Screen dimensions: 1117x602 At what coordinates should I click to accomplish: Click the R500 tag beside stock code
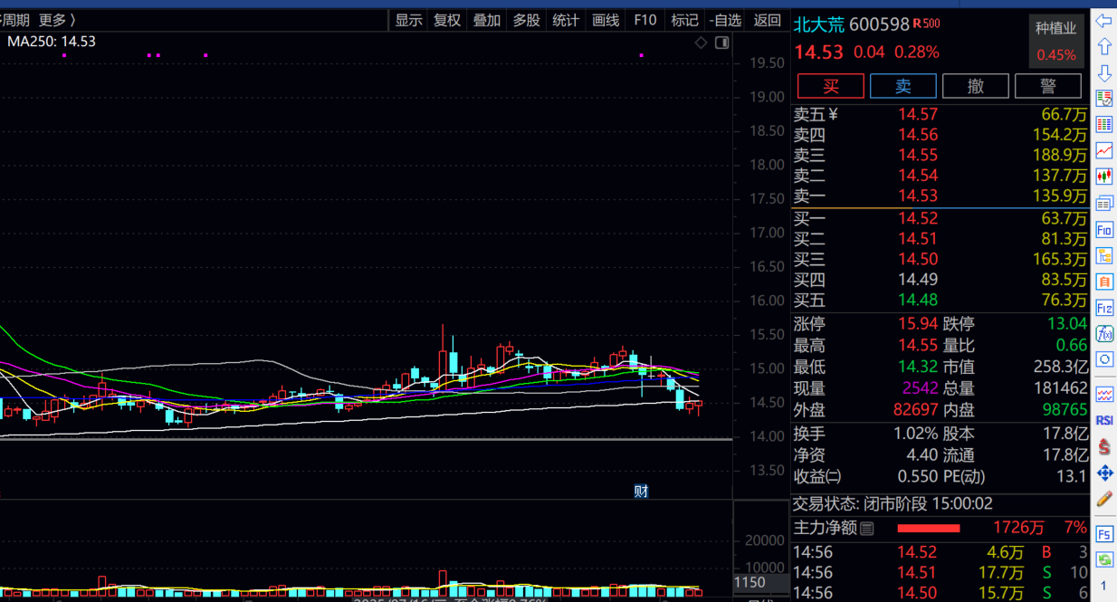point(926,24)
